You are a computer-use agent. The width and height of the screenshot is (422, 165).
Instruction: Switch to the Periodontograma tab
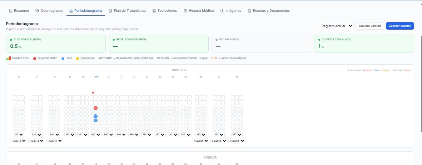pyautogui.click(x=86, y=11)
